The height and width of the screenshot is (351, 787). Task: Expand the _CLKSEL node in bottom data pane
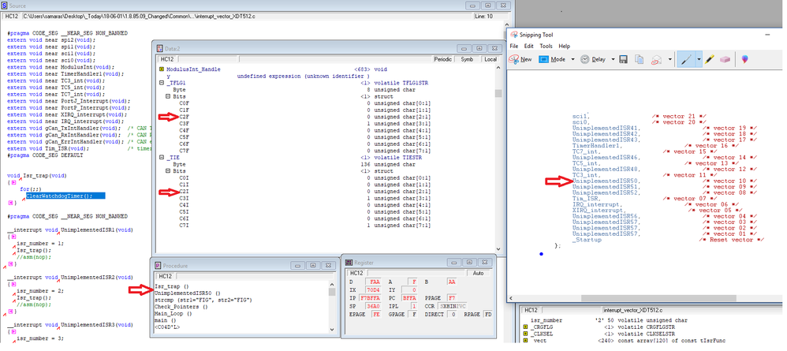point(525,334)
